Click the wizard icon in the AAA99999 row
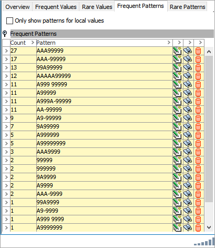Image resolution: width=215 pixels, height=248 pixels. click(x=177, y=51)
